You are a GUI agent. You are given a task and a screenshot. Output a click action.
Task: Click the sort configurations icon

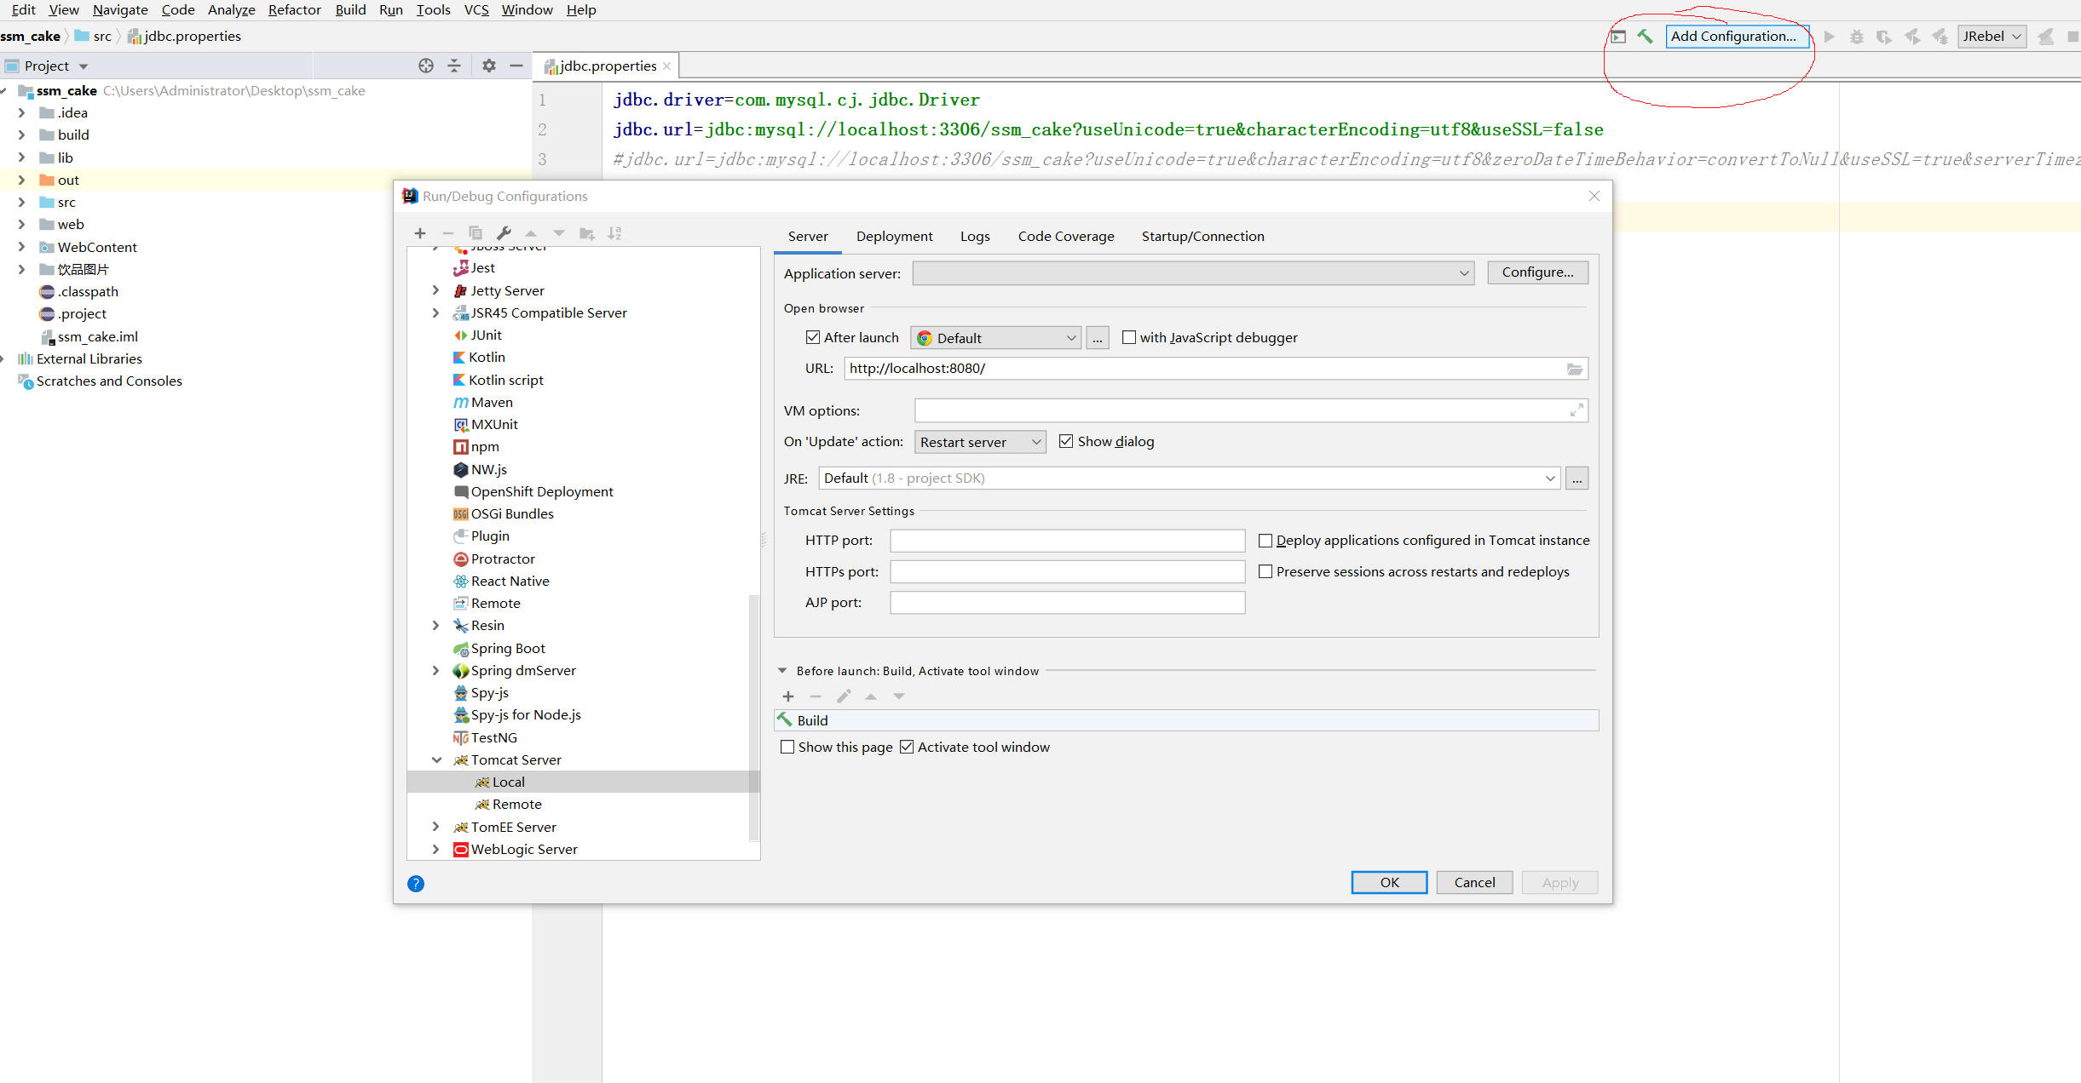click(x=614, y=233)
